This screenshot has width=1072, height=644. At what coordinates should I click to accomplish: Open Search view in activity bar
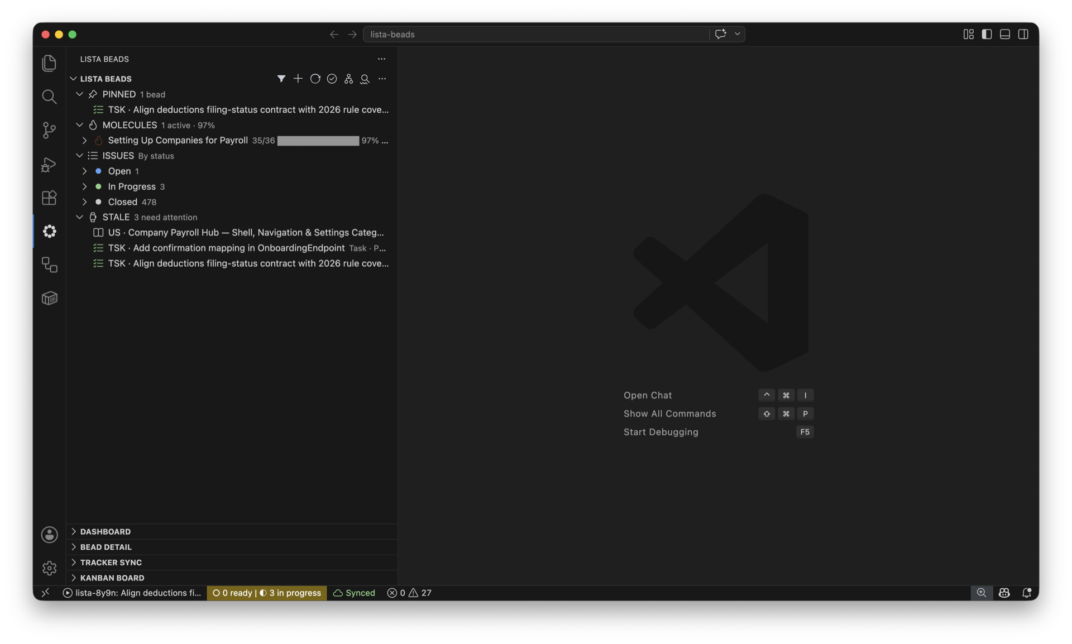(49, 97)
